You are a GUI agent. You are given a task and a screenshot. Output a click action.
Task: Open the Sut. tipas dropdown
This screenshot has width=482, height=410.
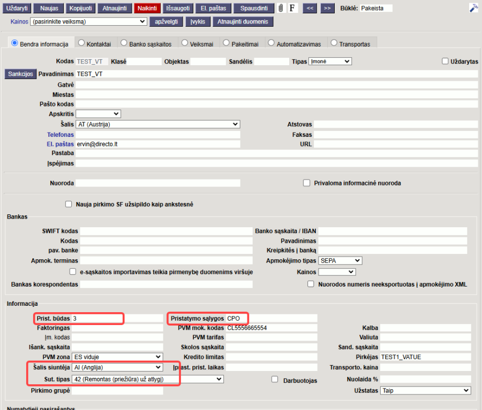148,380
